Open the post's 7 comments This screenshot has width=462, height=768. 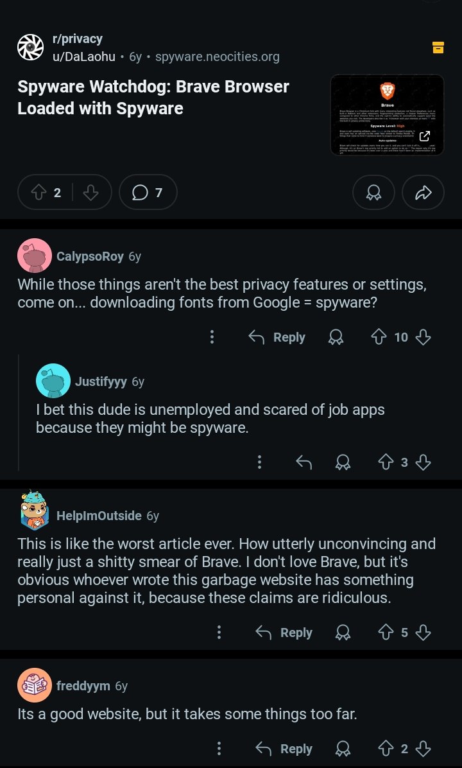pyautogui.click(x=148, y=192)
